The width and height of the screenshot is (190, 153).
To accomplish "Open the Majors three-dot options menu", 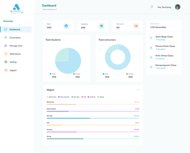I will point(139,90).
